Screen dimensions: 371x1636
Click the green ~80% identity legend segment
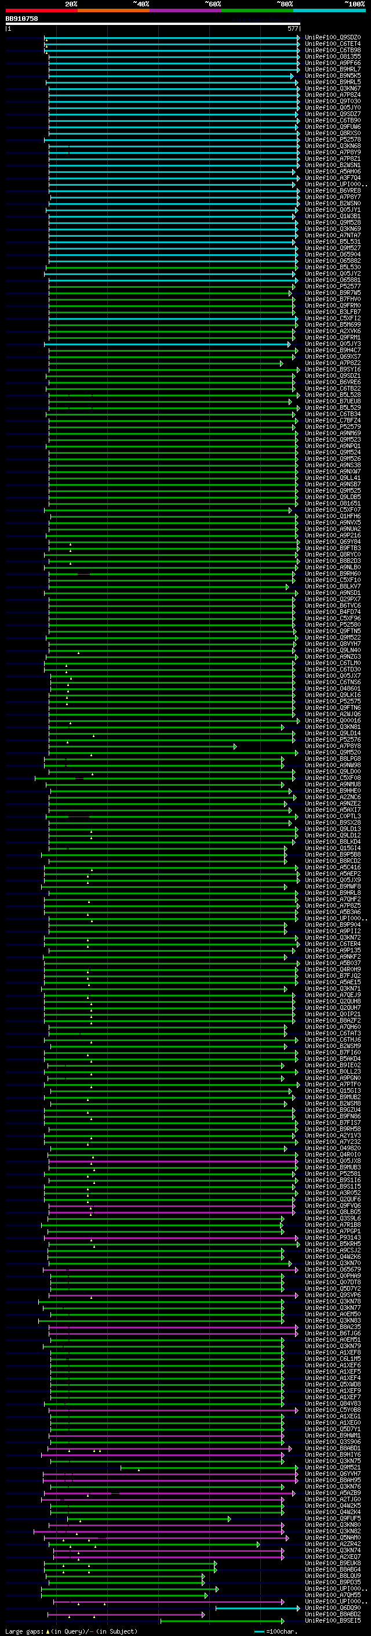pyautogui.click(x=257, y=10)
